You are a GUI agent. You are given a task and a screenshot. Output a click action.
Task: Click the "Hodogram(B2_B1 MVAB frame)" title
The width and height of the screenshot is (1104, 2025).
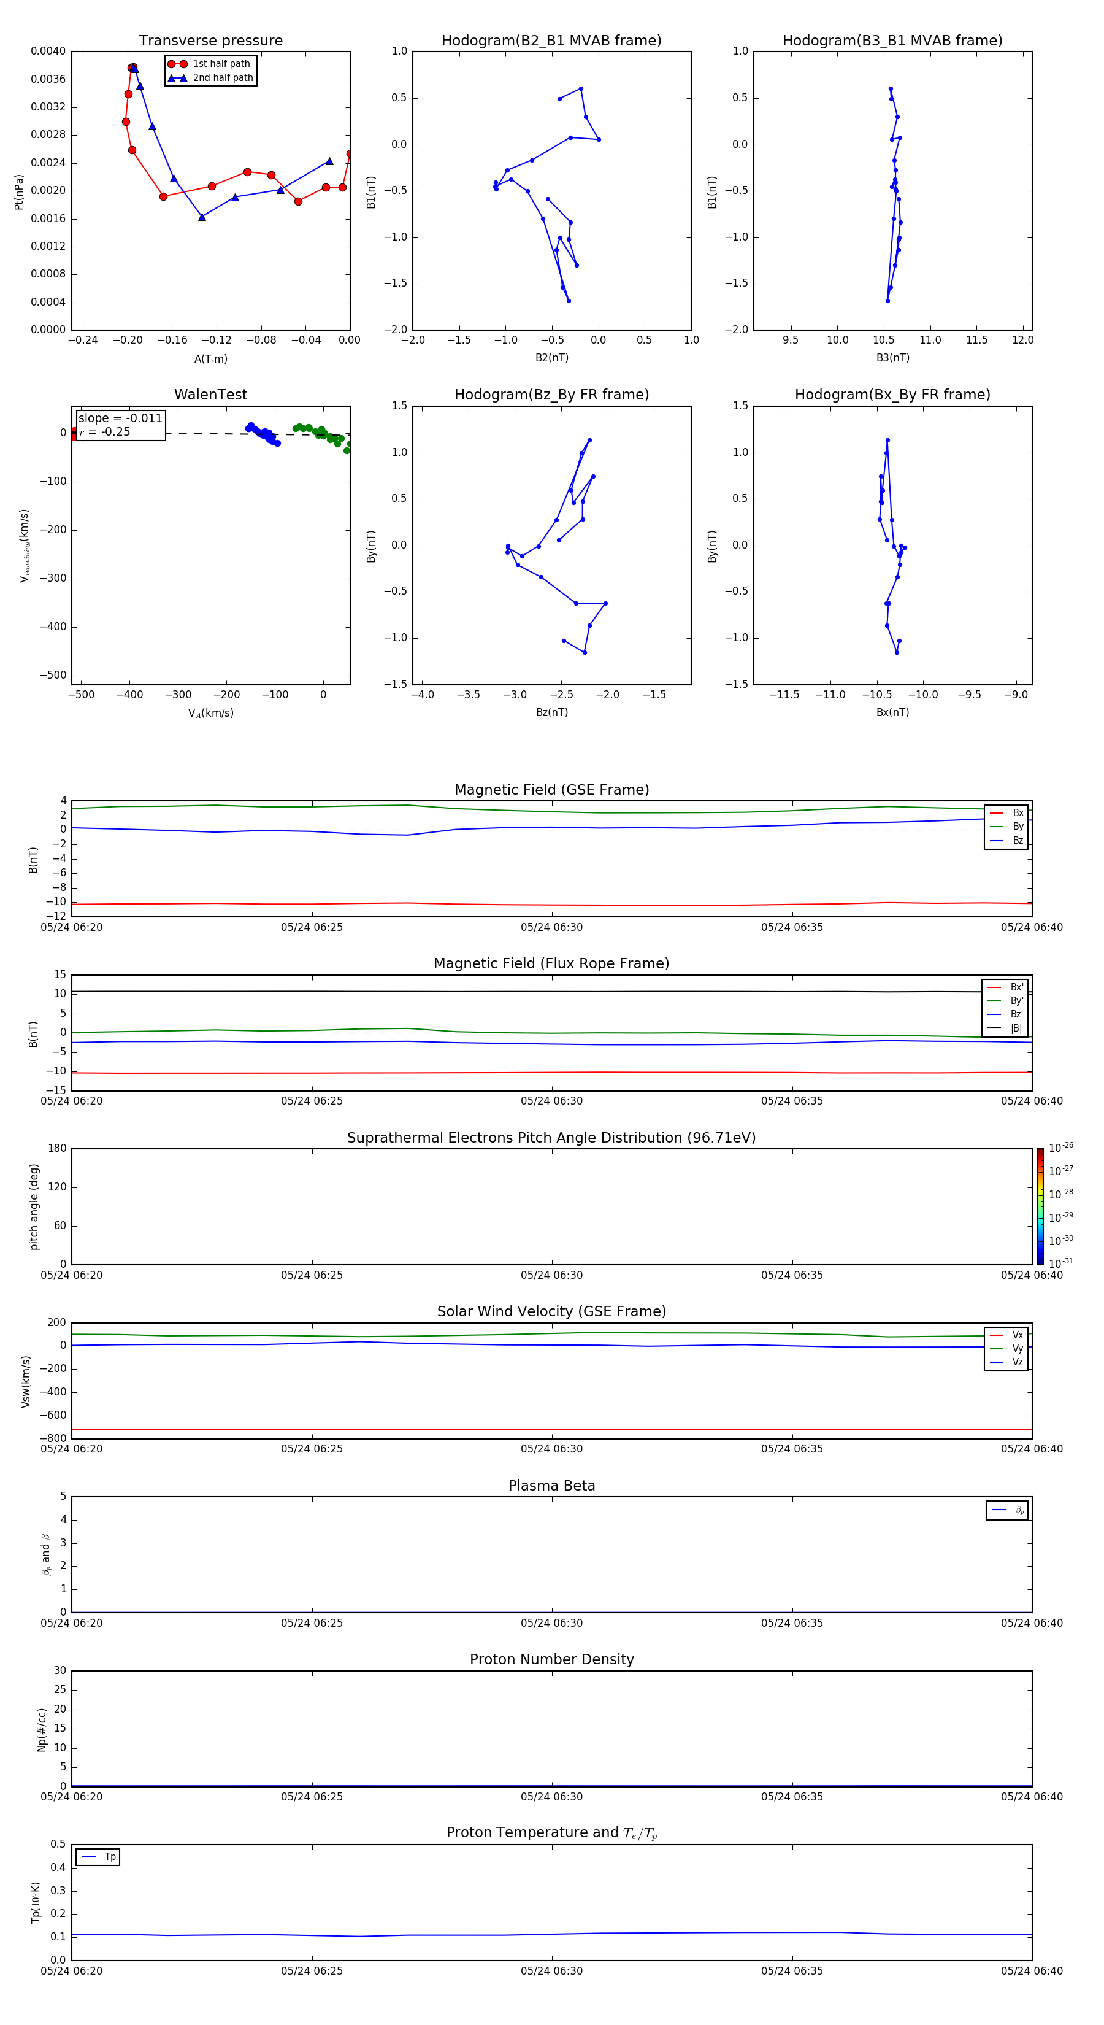[551, 40]
